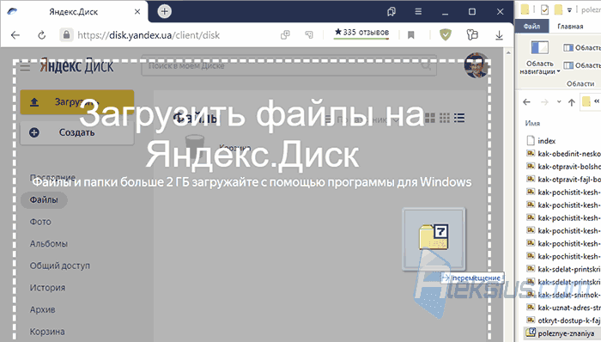This screenshot has height=342, width=601.
Task: Open a new browser tab
Action: coord(165,11)
